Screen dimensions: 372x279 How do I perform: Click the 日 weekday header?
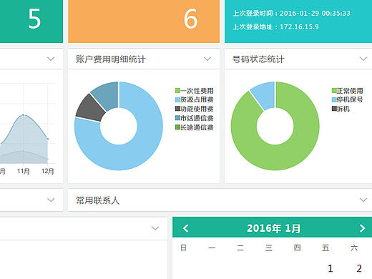[x=183, y=248]
